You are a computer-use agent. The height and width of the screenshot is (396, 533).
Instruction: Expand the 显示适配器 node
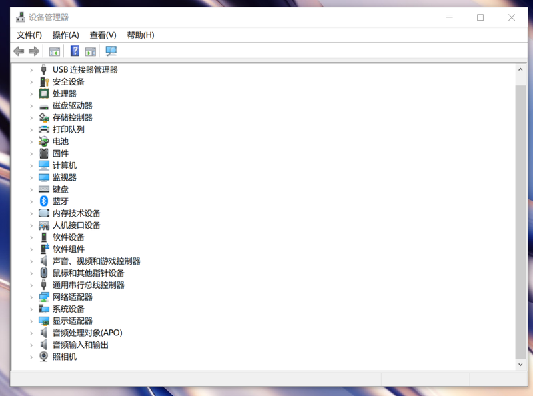coord(31,321)
